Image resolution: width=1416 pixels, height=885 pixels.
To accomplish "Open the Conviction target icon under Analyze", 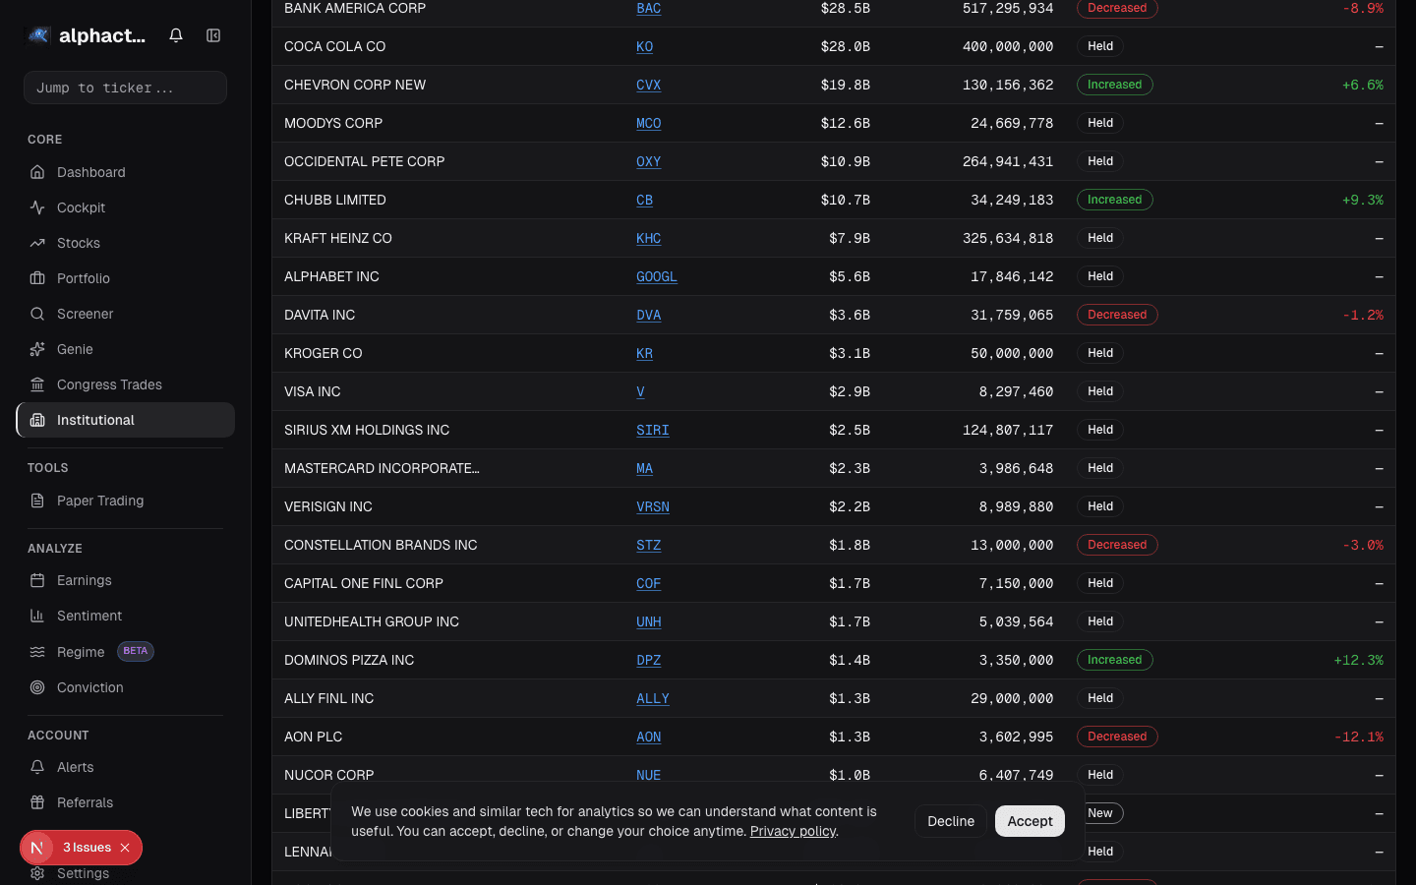I will (x=38, y=687).
